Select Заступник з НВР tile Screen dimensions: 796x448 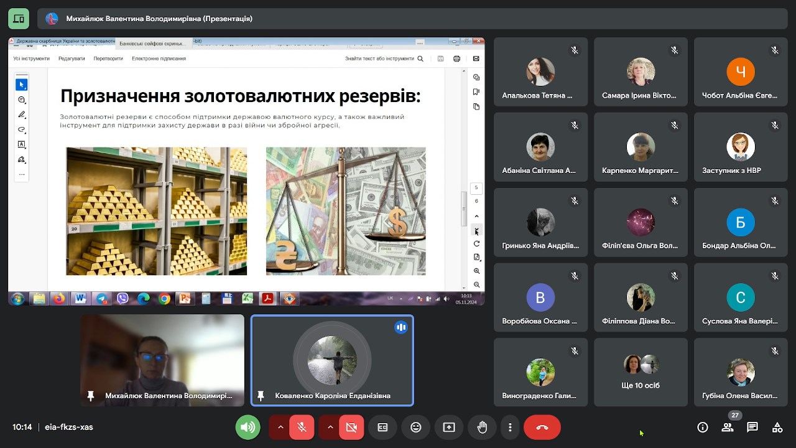coord(741,147)
